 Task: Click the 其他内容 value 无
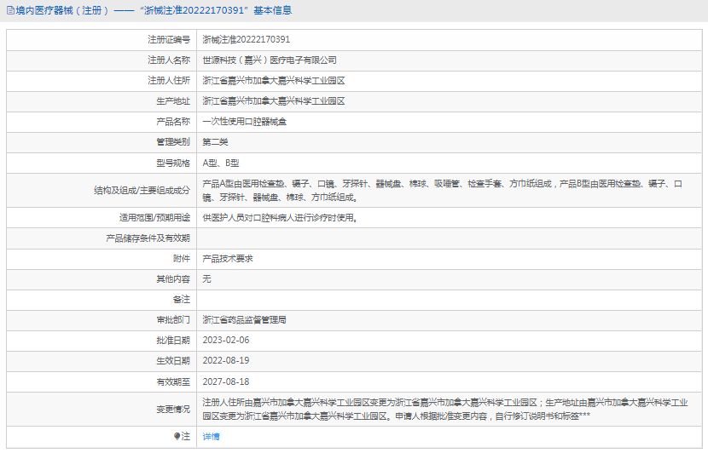click(206, 279)
